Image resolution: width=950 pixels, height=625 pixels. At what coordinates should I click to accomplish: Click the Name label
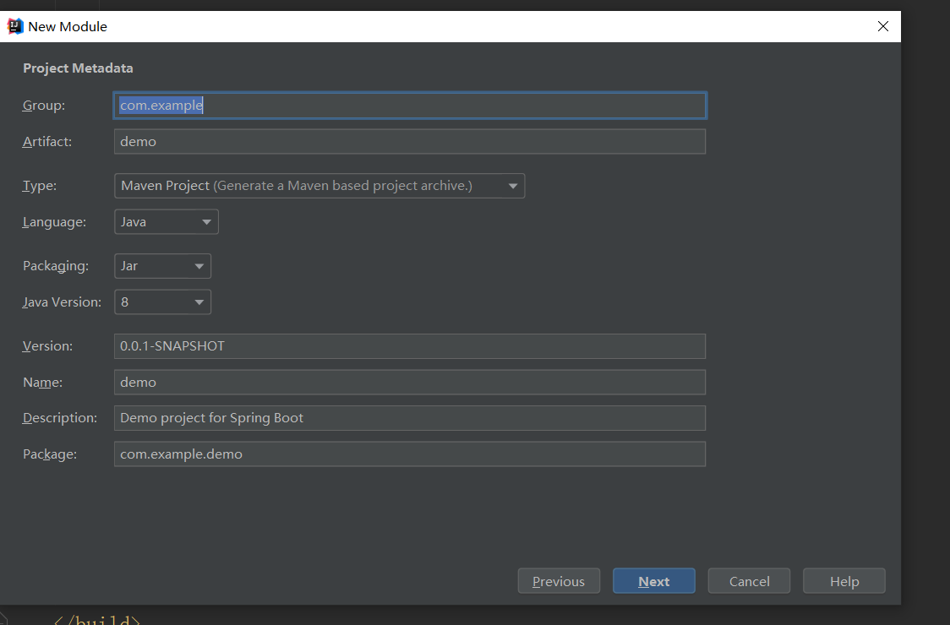pyautogui.click(x=42, y=382)
